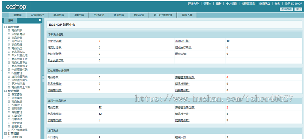Log out with the 退出 button
The width and height of the screenshot is (305, 140).
click(298, 9)
